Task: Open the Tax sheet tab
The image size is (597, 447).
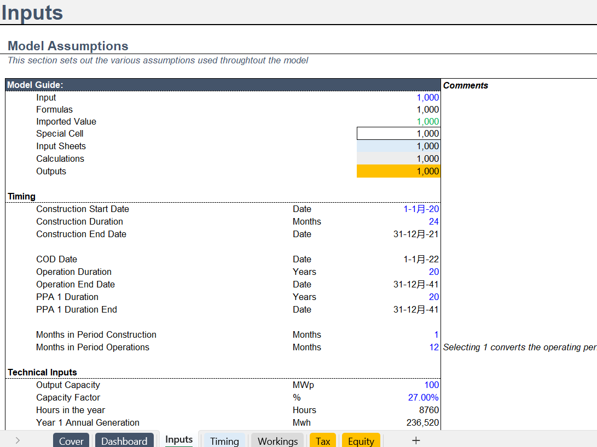Action: point(323,441)
